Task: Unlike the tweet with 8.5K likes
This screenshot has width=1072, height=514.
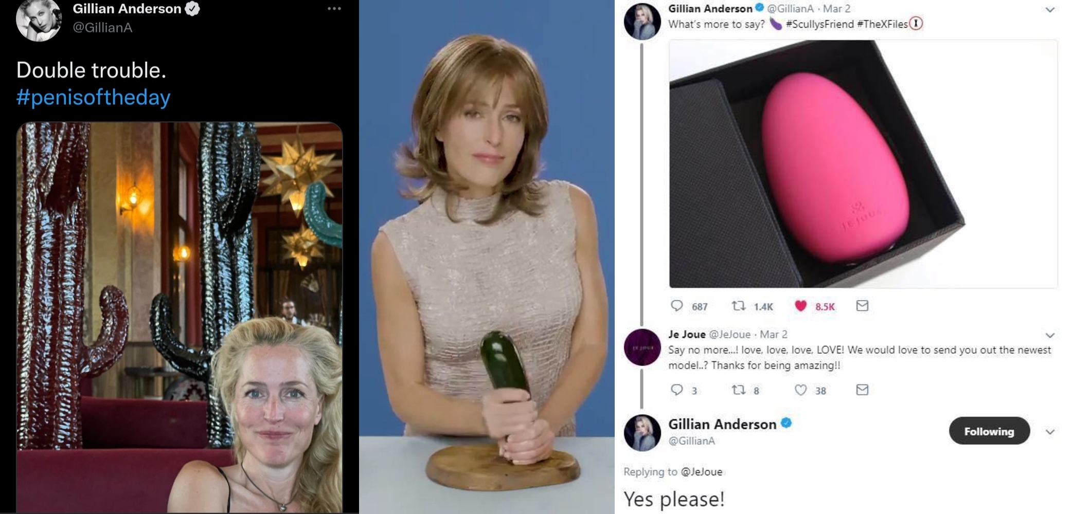Action: coord(800,306)
